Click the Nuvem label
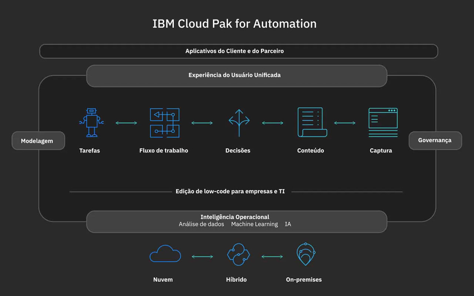Image resolution: width=474 pixels, height=296 pixels. 163,280
